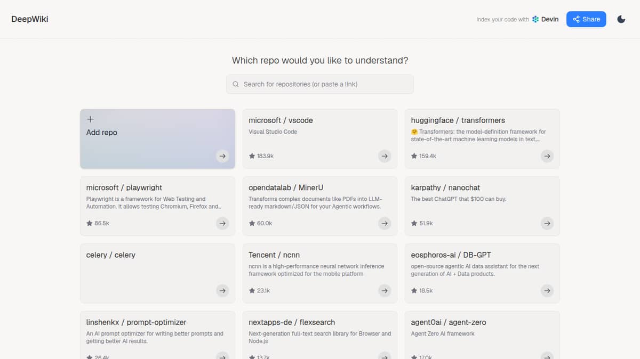Click the DB-GPT agentic AI description
The width and height of the screenshot is (640, 359).
(x=475, y=270)
